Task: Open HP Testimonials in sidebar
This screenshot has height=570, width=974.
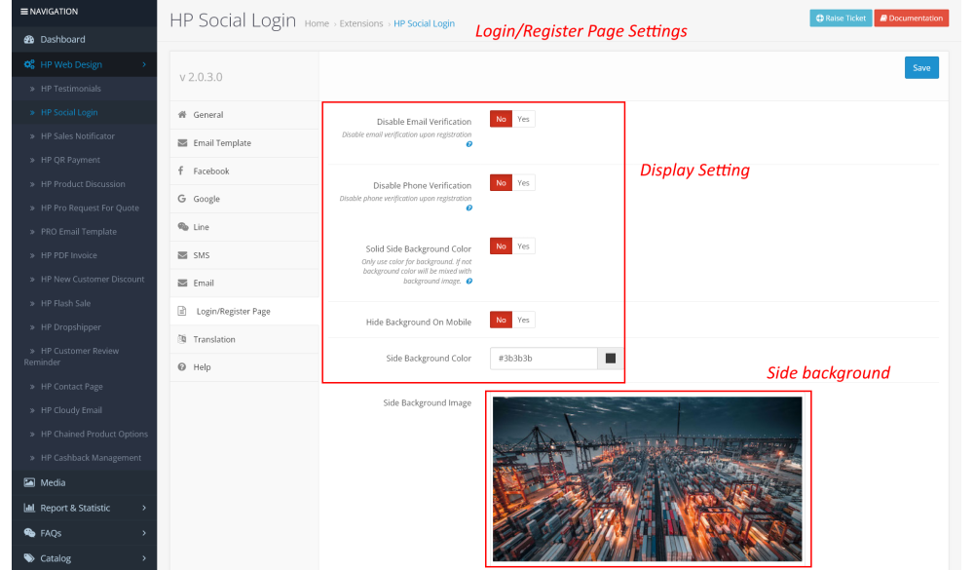Action: [x=71, y=89]
